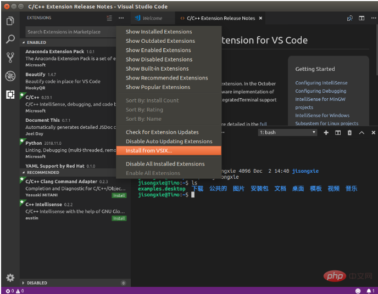Switch to the Welcome tab
Image resolution: width=378 pixels, height=294 pixels.
tap(152, 18)
